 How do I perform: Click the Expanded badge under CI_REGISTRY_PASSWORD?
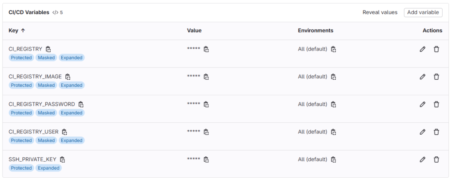(72, 113)
